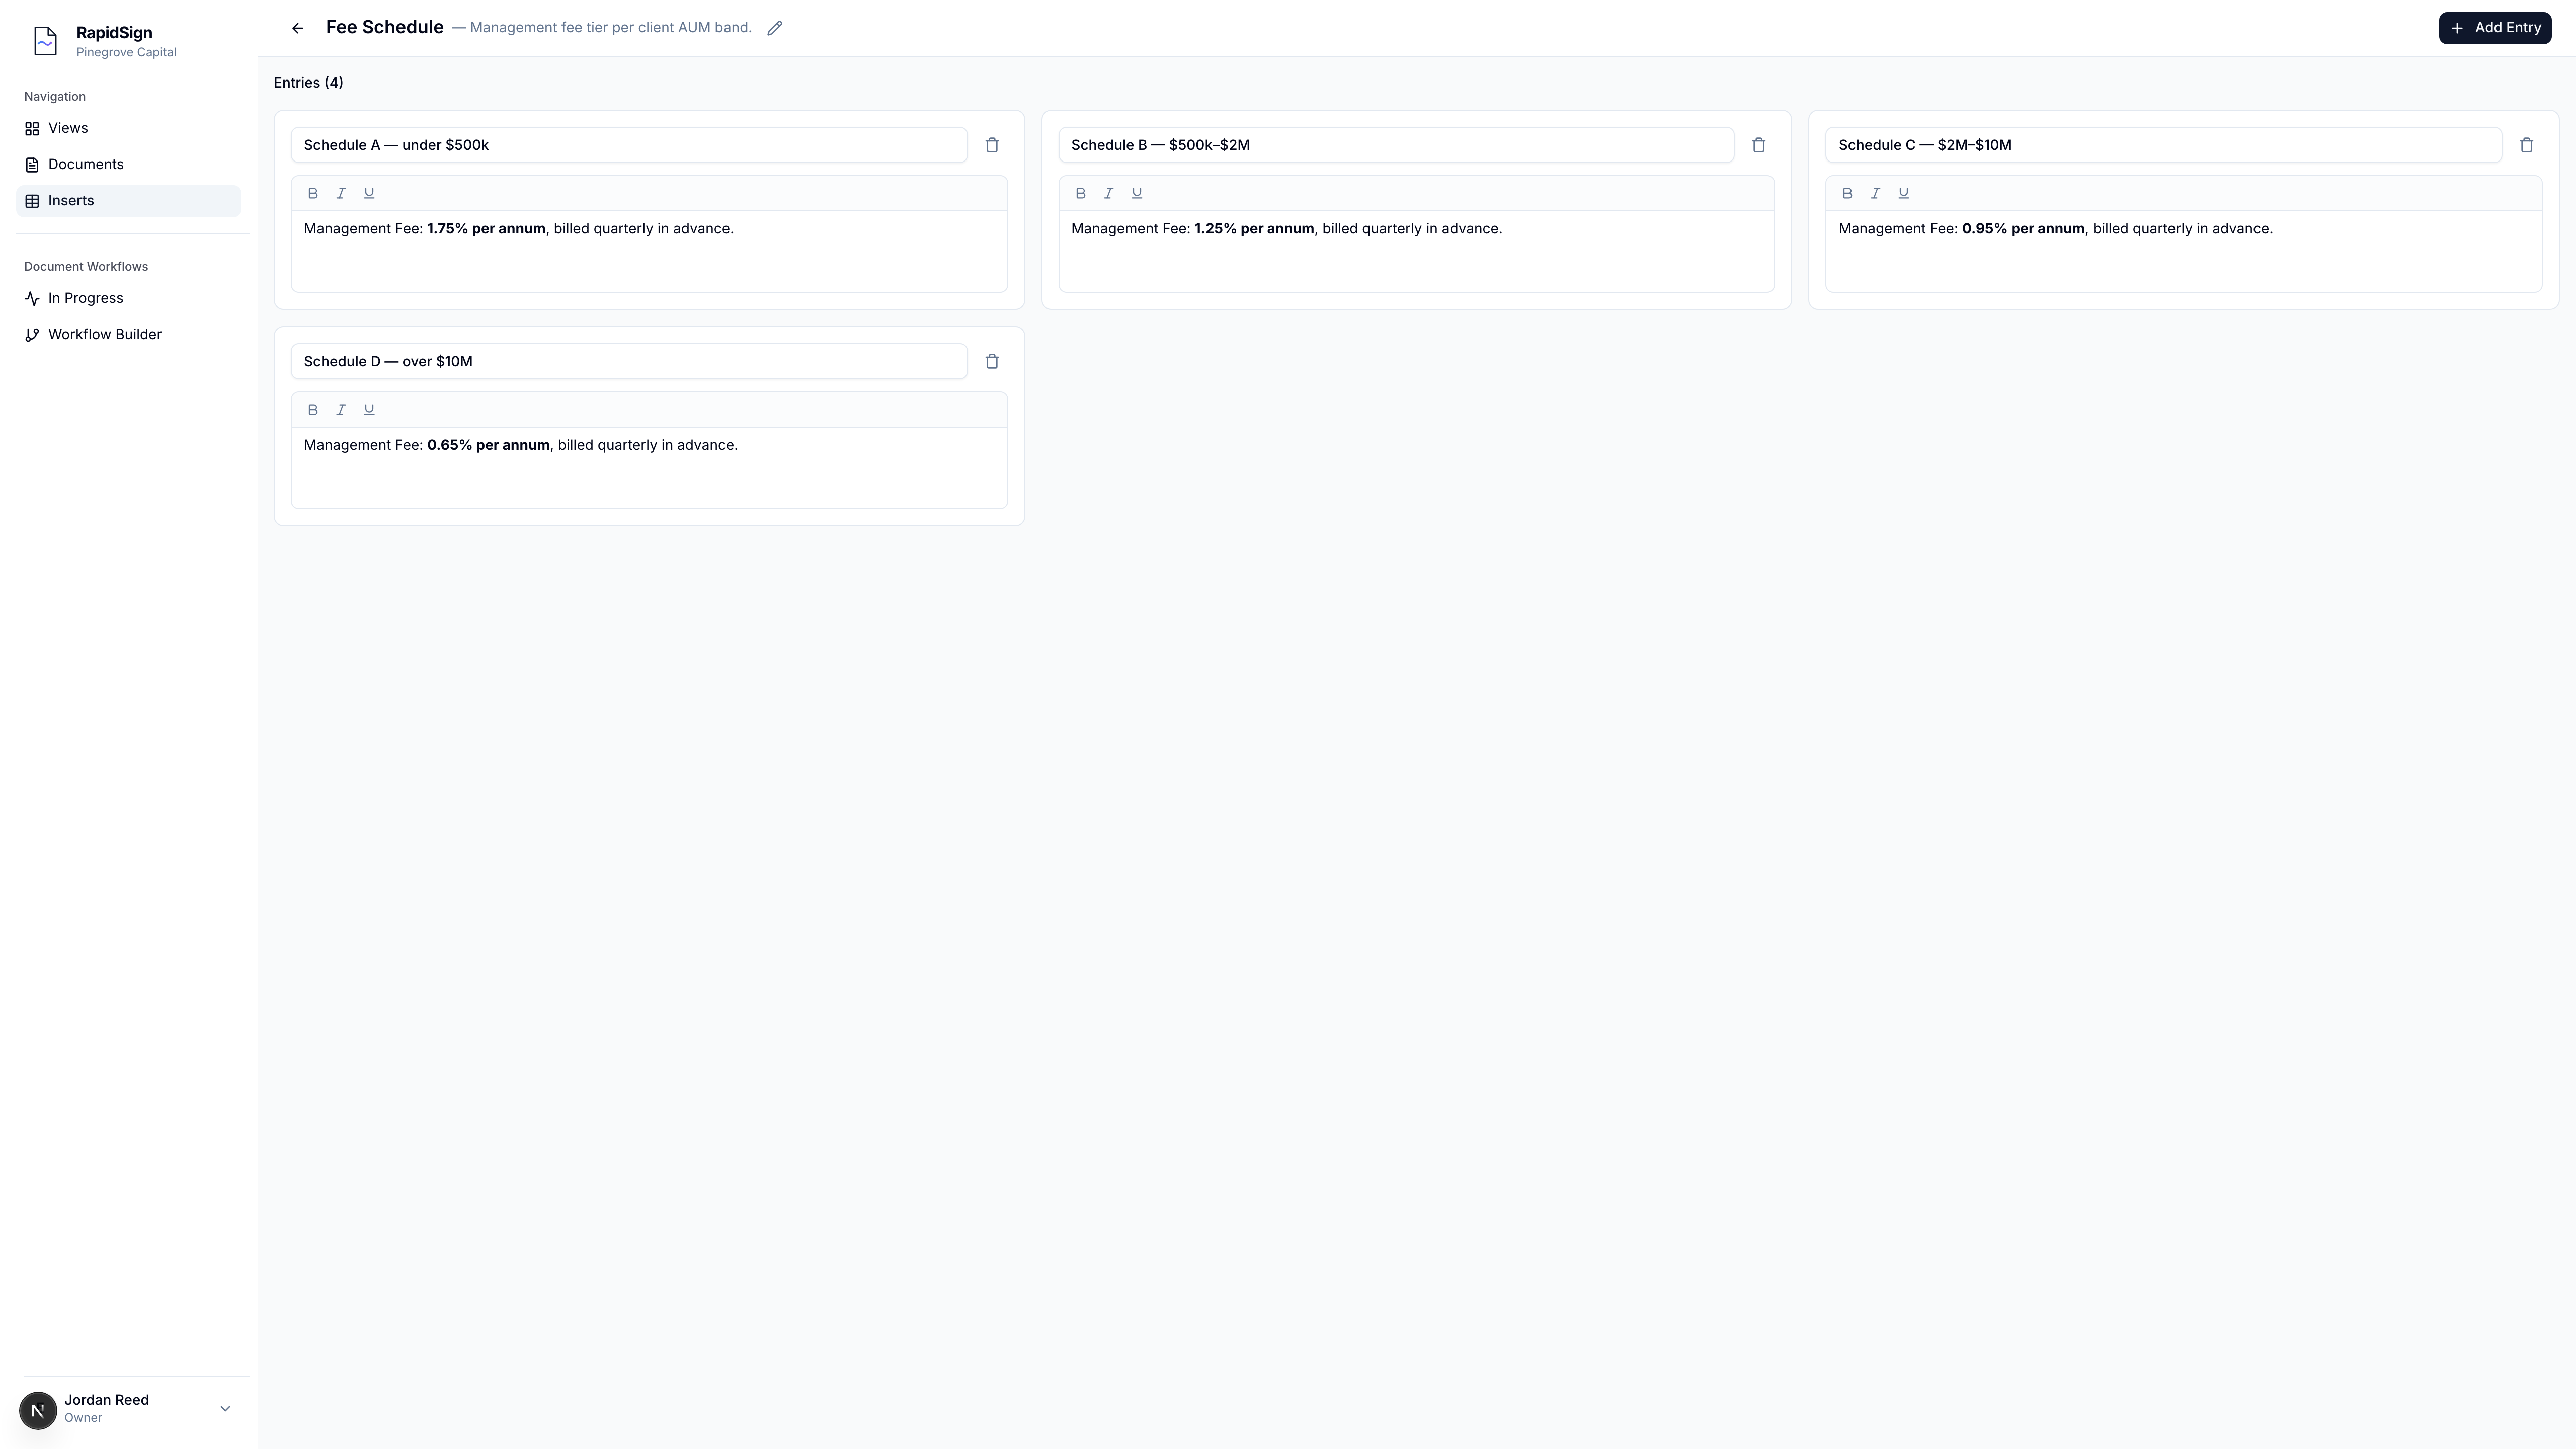Toggle underline in Schedule C editor
This screenshot has width=2576, height=1449.
coord(1903,193)
